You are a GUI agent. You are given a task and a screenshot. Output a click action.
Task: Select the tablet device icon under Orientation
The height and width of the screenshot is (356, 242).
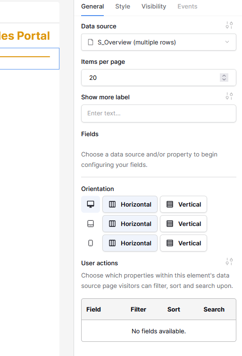pyautogui.click(x=91, y=224)
